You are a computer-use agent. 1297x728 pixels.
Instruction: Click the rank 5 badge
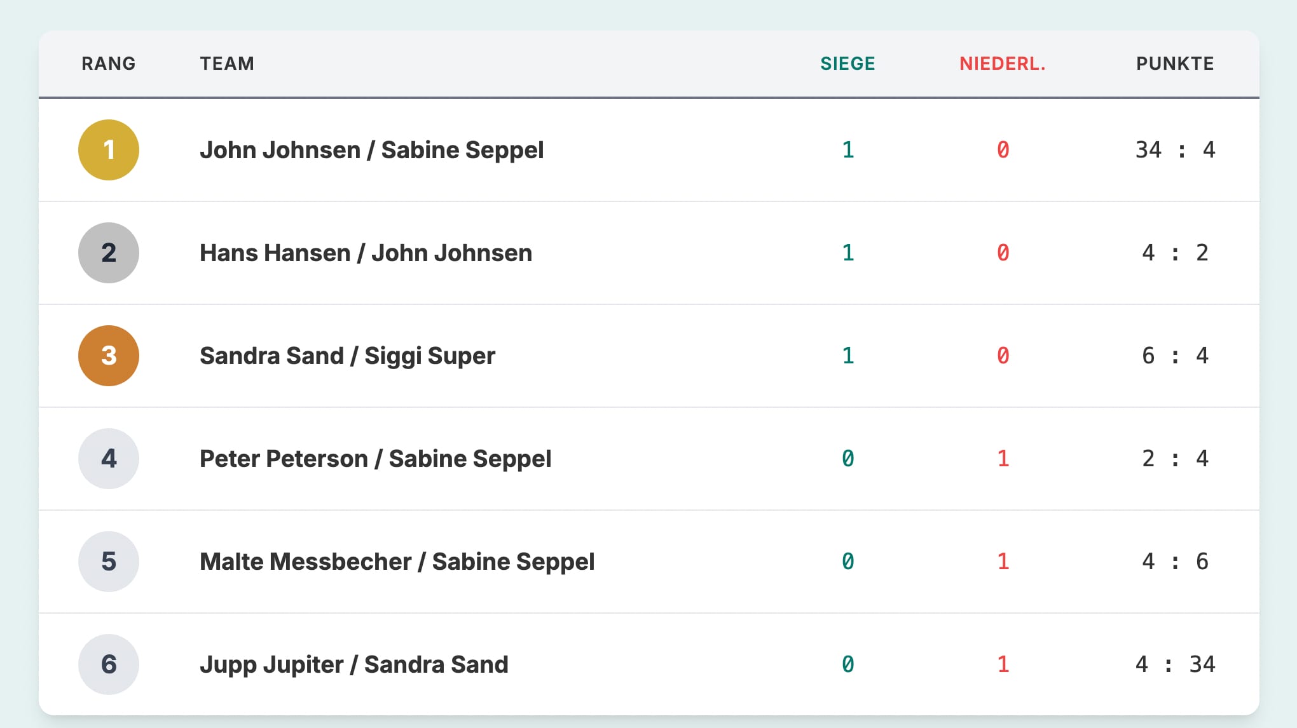pyautogui.click(x=109, y=562)
